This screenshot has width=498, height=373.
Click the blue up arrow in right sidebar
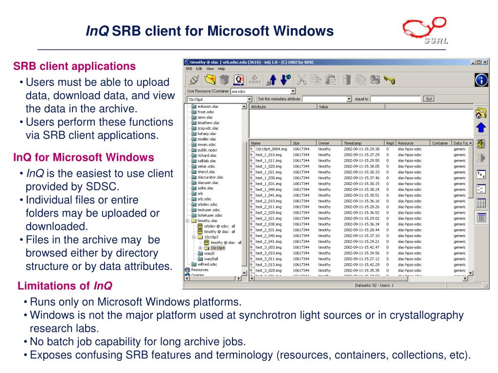point(481,128)
